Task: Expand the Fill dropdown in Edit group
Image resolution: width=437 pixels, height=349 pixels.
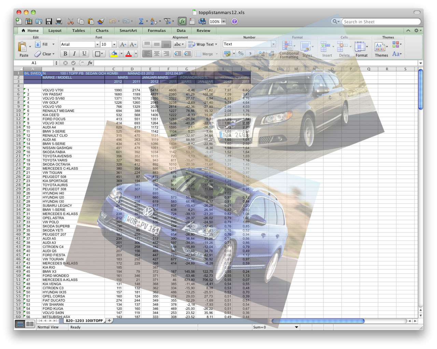Action: click(53, 44)
